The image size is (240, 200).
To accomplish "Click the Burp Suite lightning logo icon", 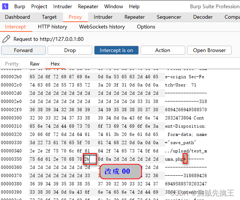I will (x=5, y=6).
